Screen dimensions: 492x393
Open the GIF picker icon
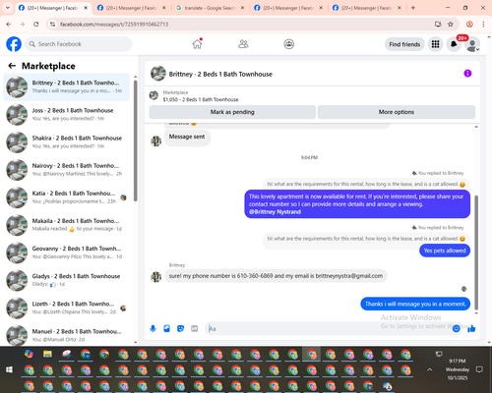[x=195, y=328]
